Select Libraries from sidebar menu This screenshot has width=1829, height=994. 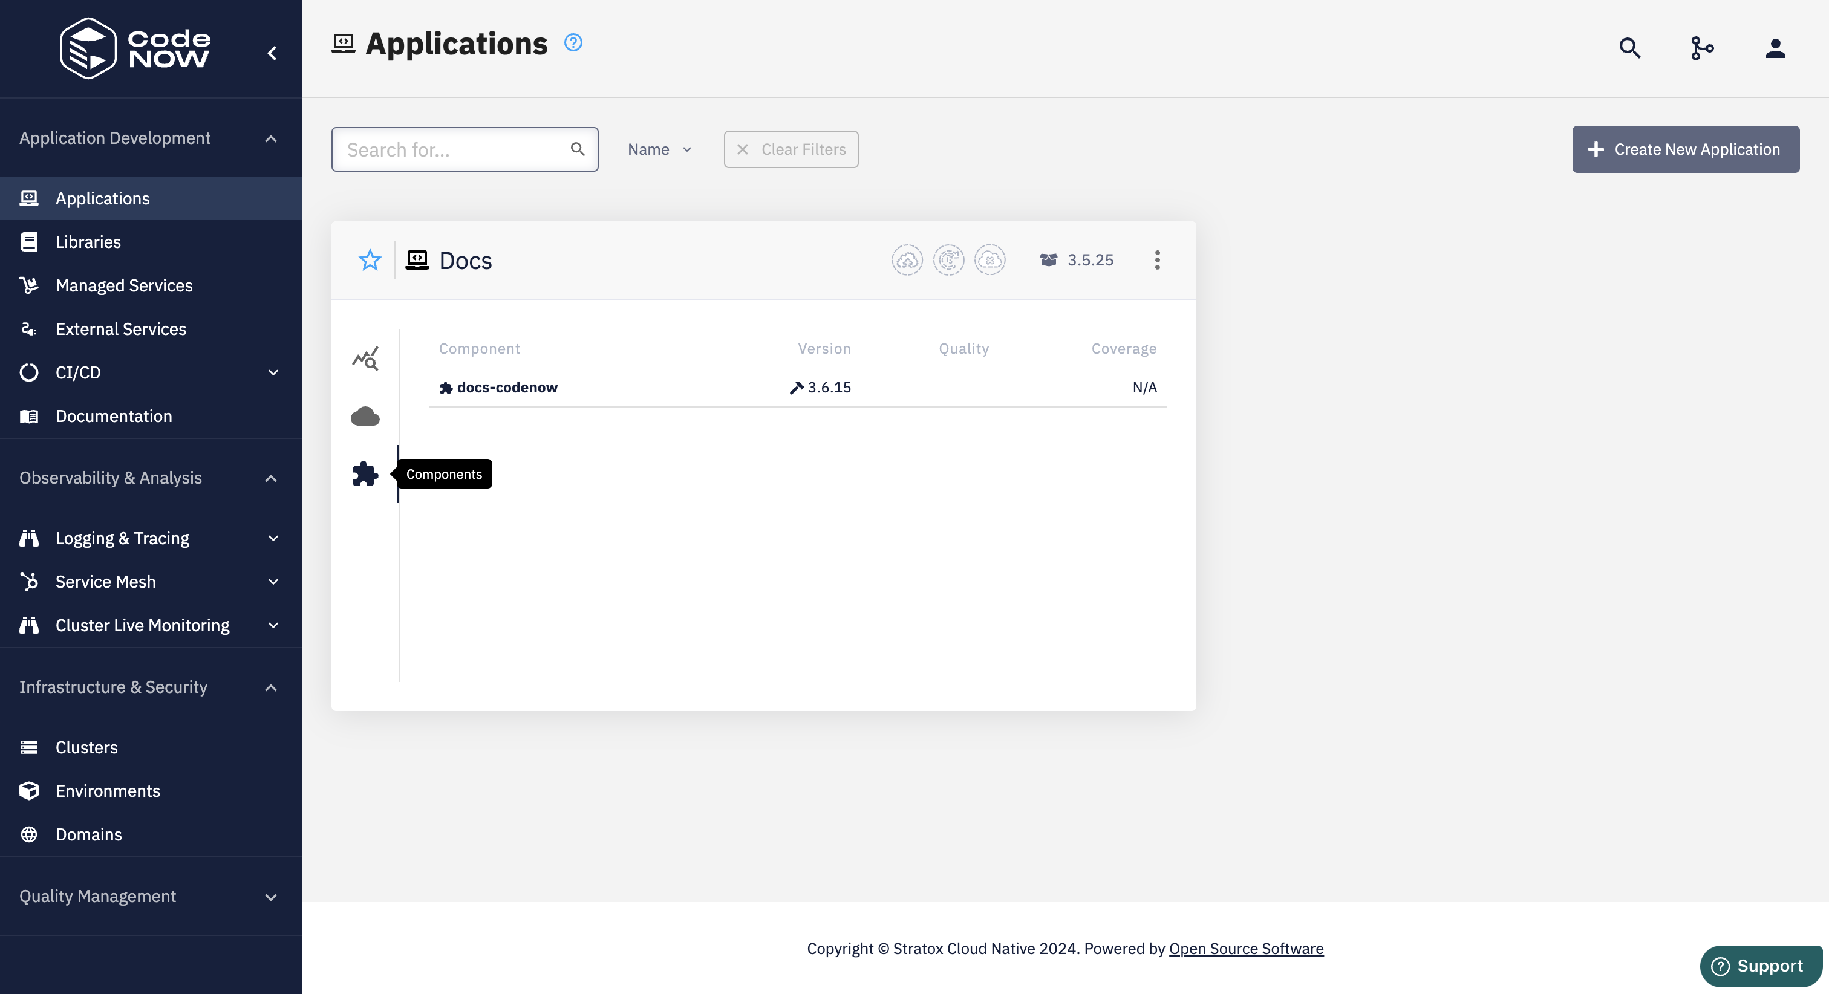pos(88,241)
